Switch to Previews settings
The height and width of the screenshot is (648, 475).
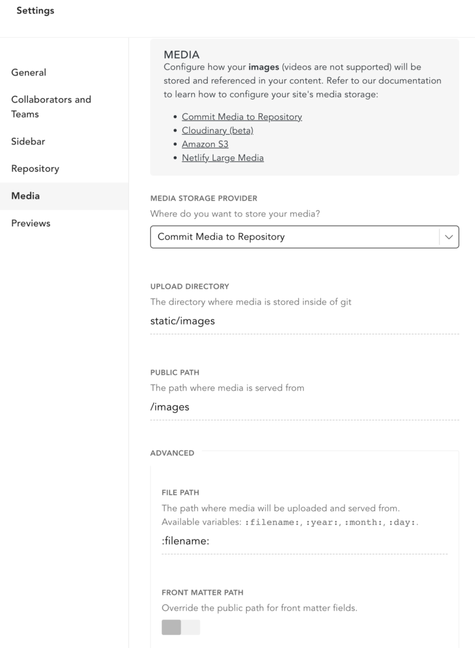30,223
